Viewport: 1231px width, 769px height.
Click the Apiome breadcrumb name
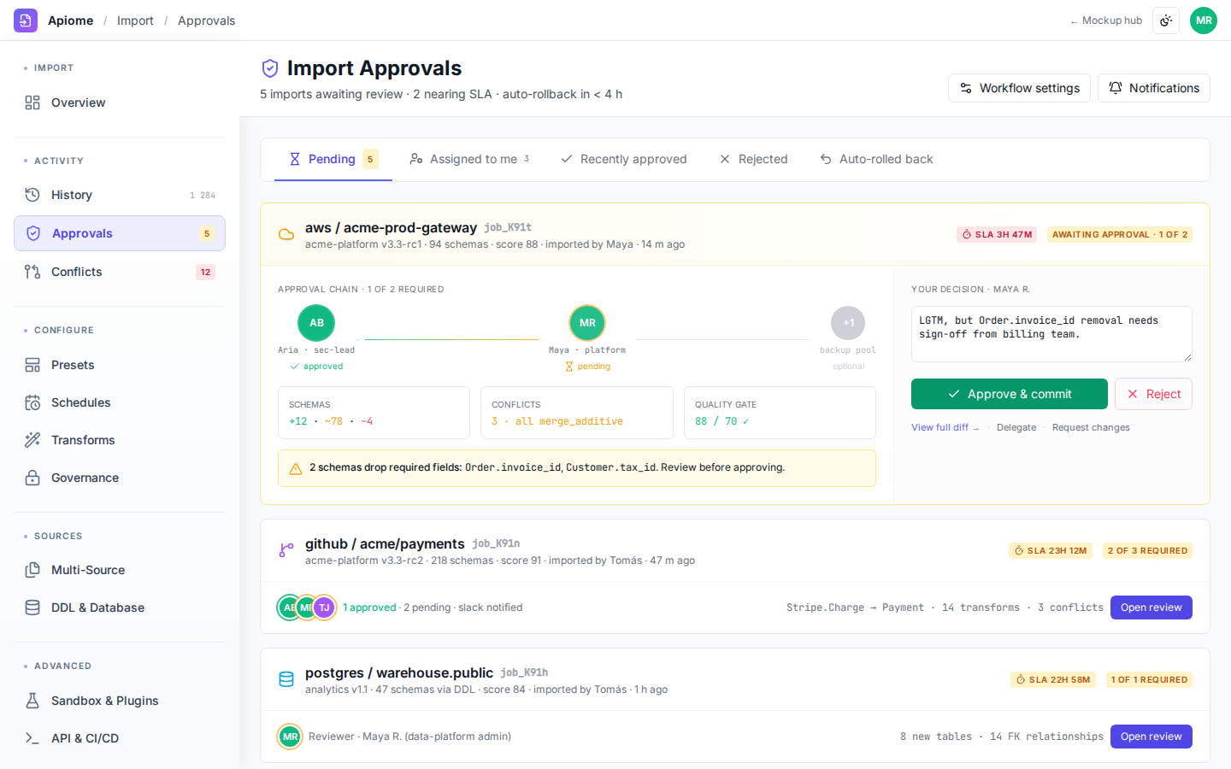point(70,21)
